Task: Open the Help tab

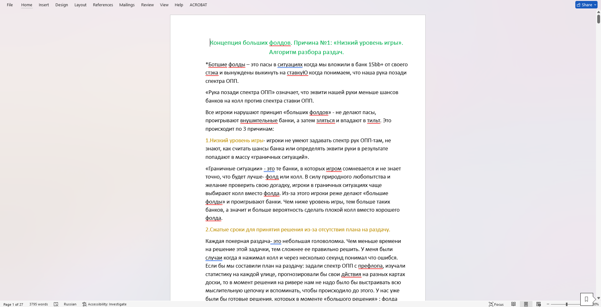Action: [x=179, y=5]
